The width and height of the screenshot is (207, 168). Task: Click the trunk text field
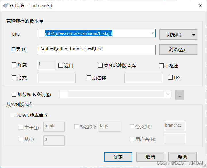[54, 127]
